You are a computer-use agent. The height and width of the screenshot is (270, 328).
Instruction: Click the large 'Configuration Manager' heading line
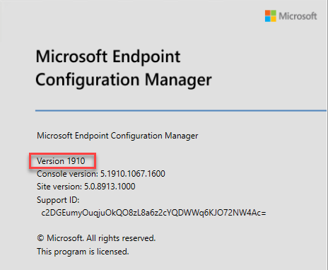point(124,80)
